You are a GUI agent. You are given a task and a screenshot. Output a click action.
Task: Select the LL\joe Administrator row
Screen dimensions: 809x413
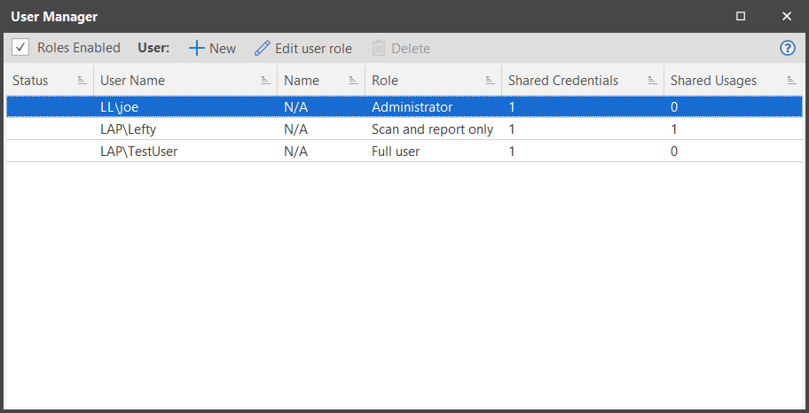pos(404,106)
